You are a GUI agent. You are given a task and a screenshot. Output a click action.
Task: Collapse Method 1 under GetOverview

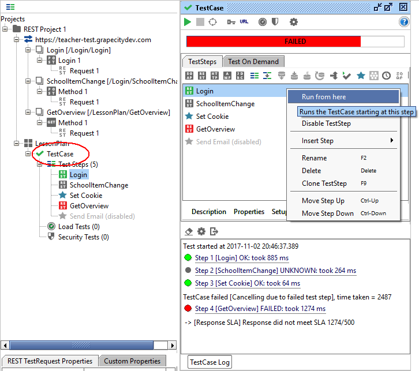39,122
